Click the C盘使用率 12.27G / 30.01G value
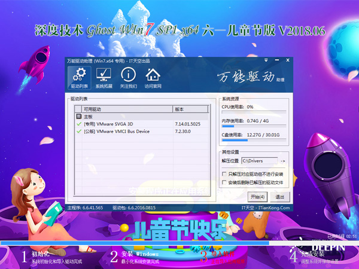Image resolution: width=359 pixels, height=269 pixels. (263, 134)
